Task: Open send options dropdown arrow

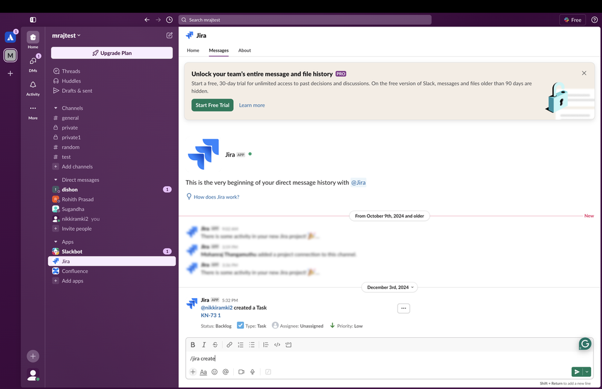Action: coord(587,372)
